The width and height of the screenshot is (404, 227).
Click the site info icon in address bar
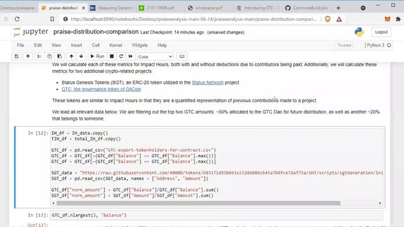point(66,19)
